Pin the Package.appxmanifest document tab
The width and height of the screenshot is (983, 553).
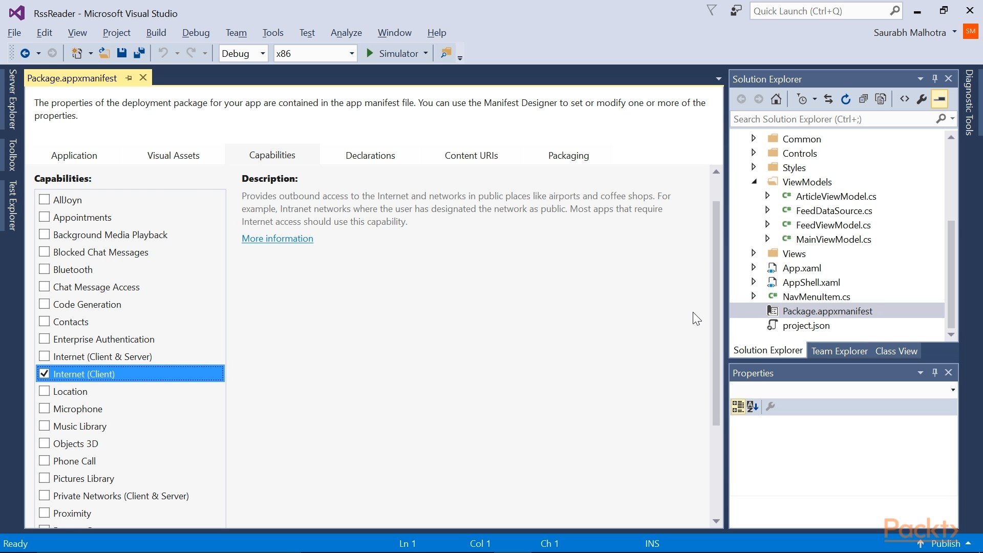(x=129, y=78)
